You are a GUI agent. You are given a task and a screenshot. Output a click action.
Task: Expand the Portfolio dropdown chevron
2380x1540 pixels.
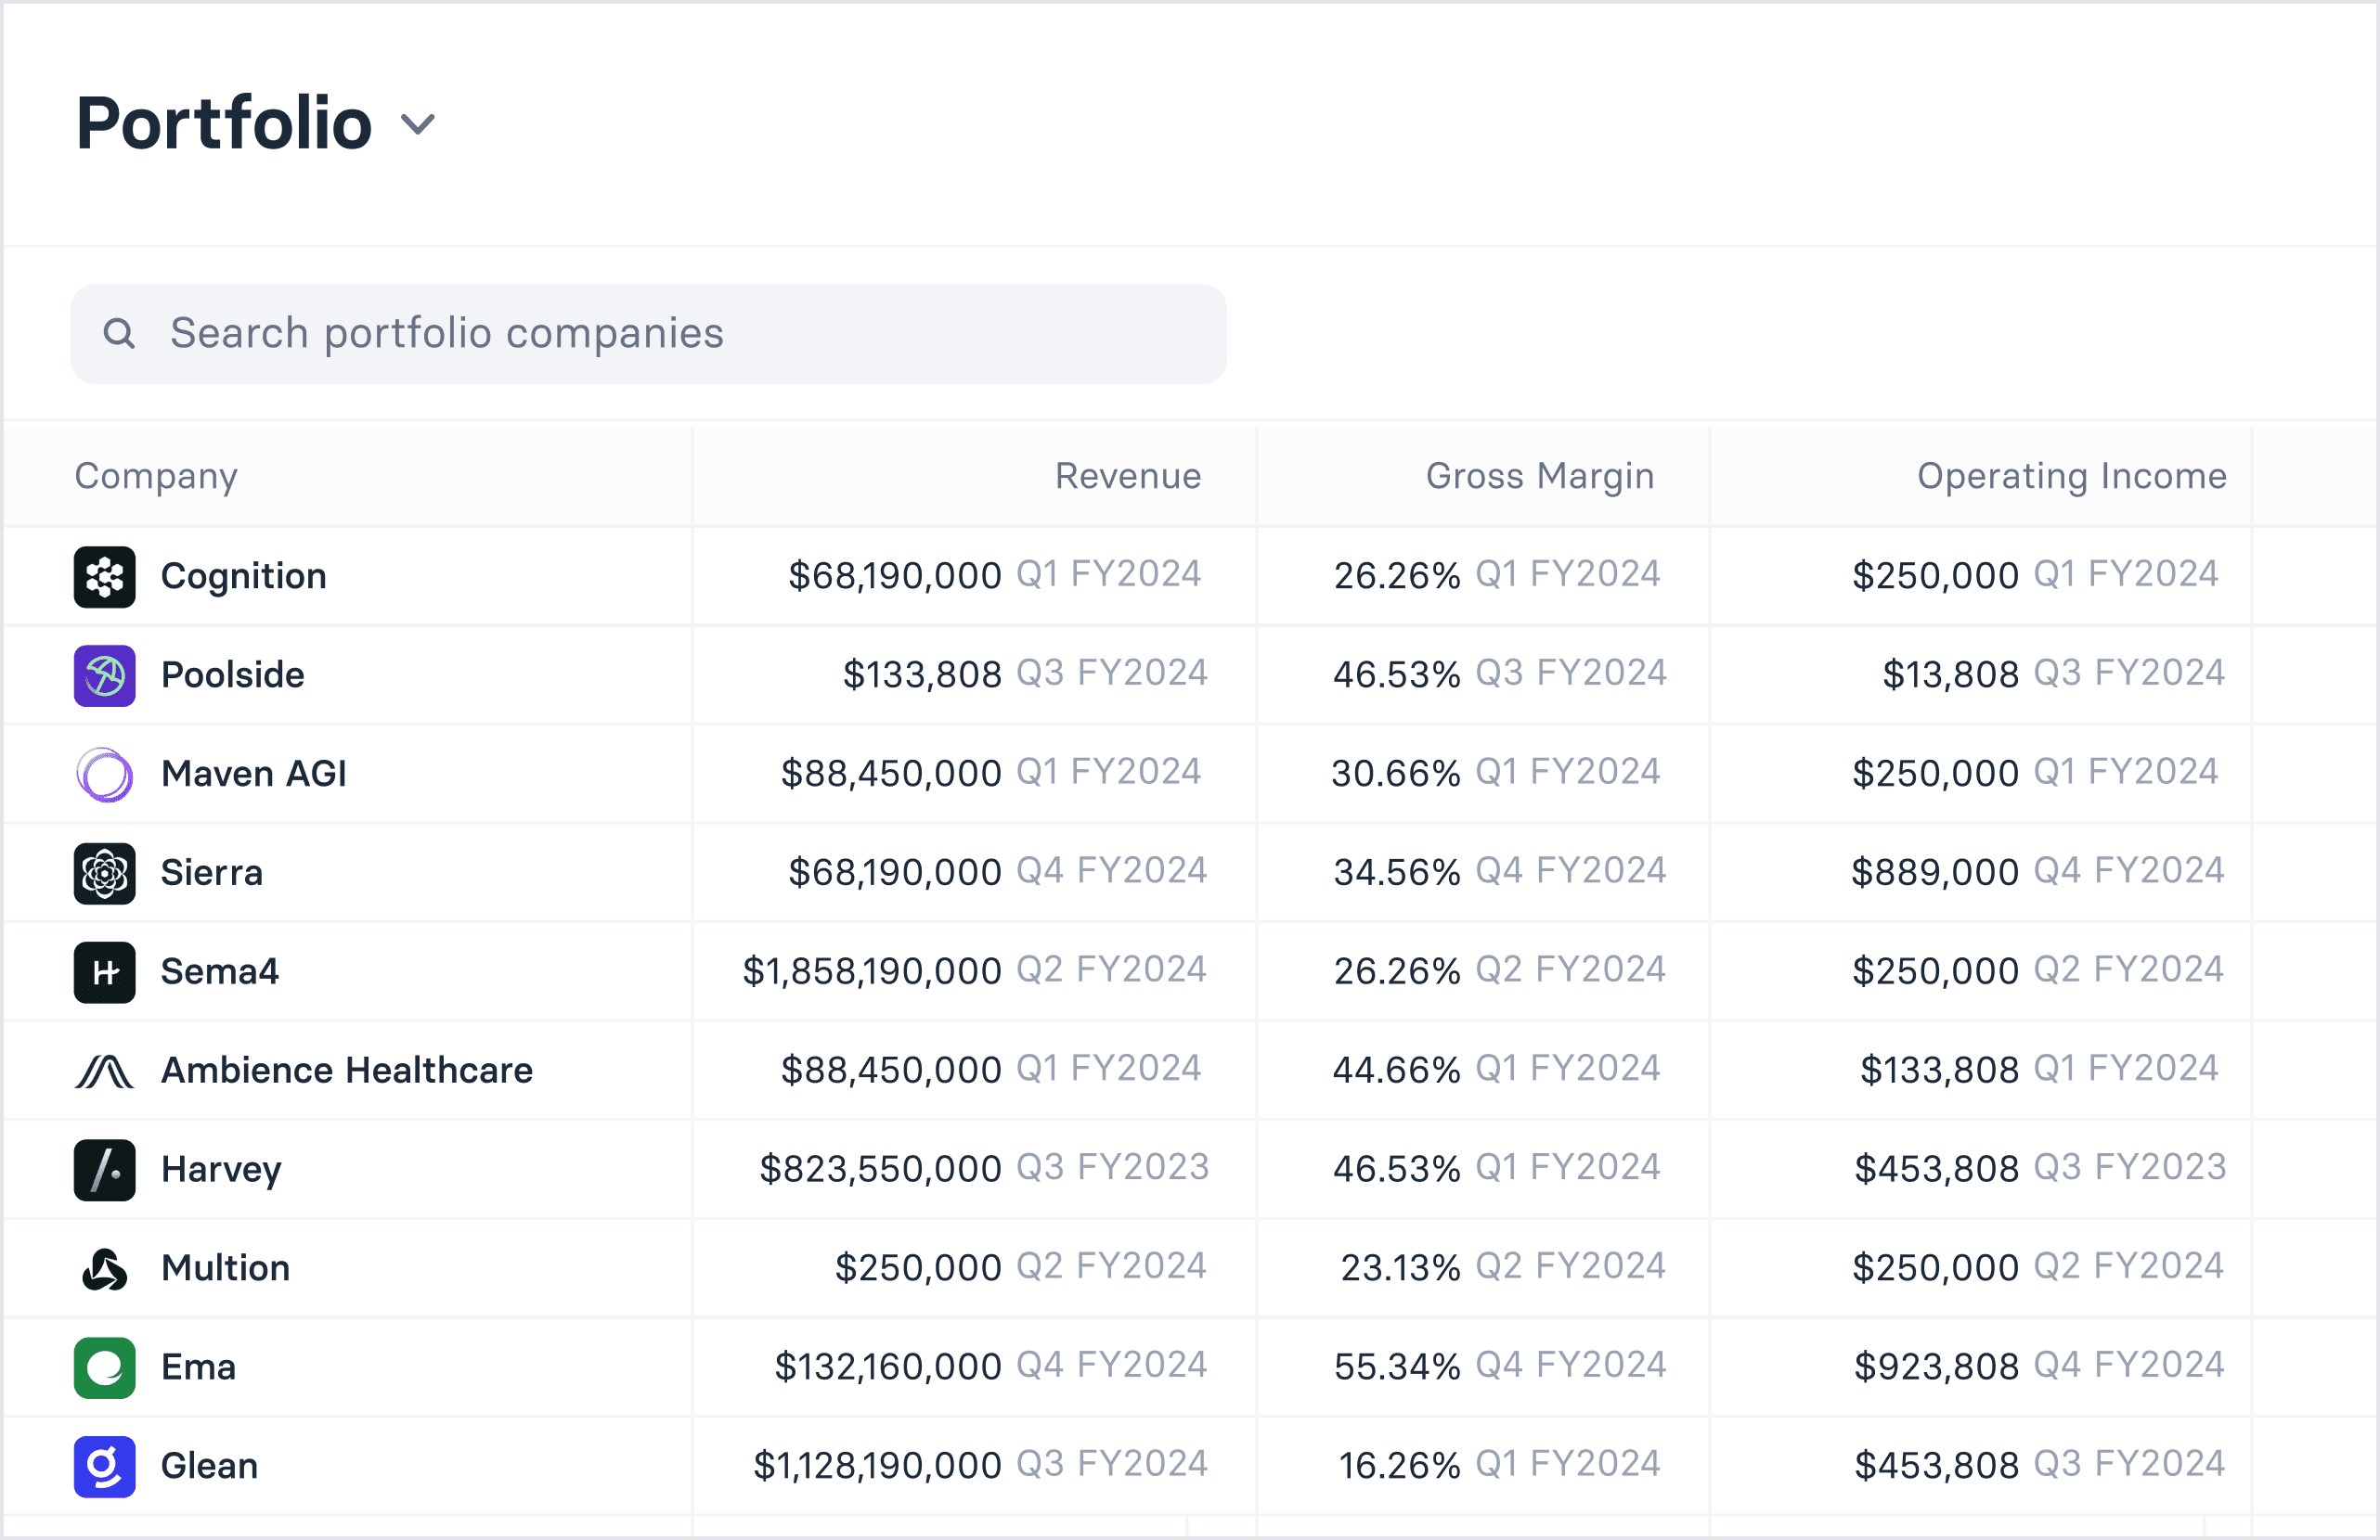click(x=418, y=124)
